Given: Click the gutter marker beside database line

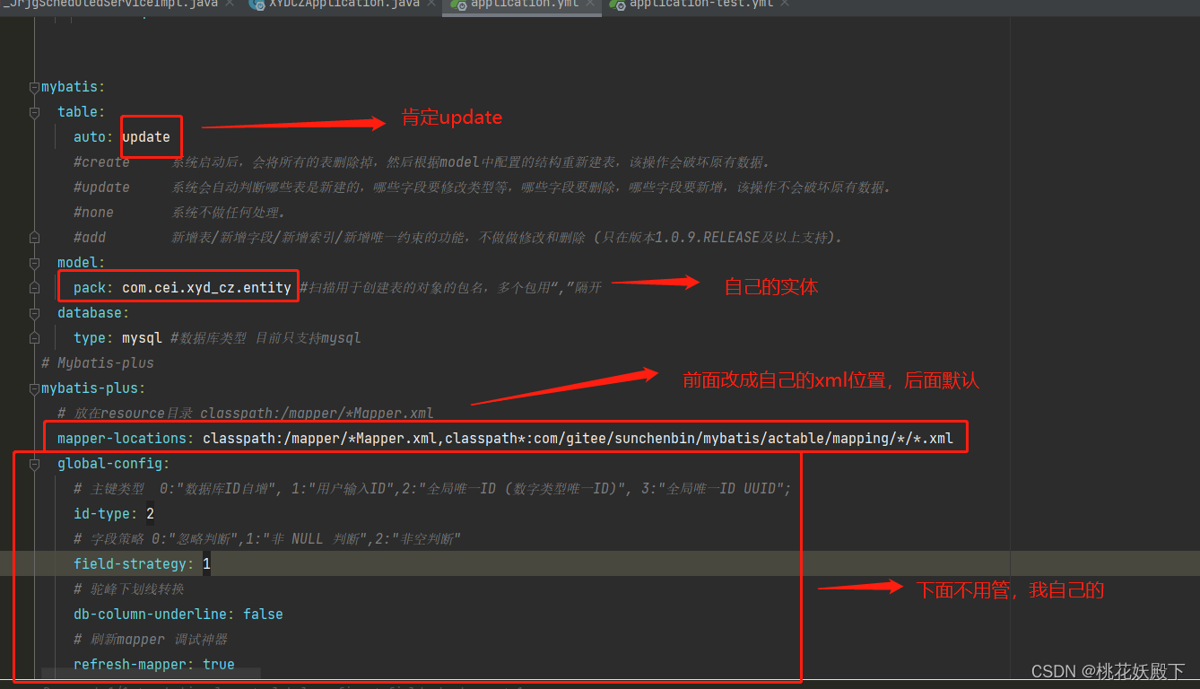Looking at the screenshot, I should click(34, 312).
